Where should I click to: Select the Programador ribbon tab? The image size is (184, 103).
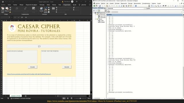67,5
